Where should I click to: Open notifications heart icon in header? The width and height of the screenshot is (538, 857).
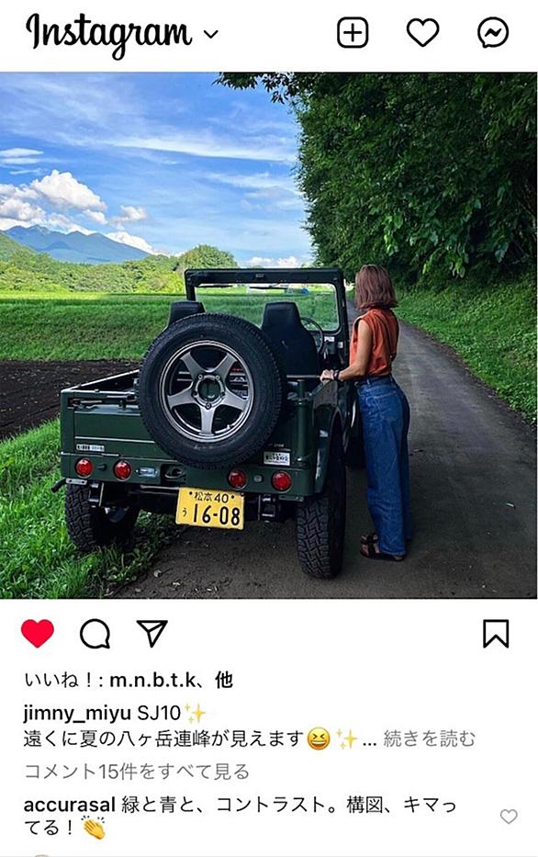click(422, 33)
